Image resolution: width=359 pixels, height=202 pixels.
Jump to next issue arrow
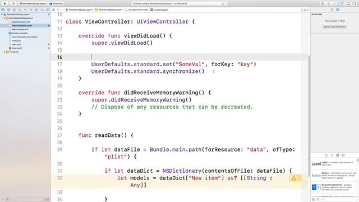[308, 10]
